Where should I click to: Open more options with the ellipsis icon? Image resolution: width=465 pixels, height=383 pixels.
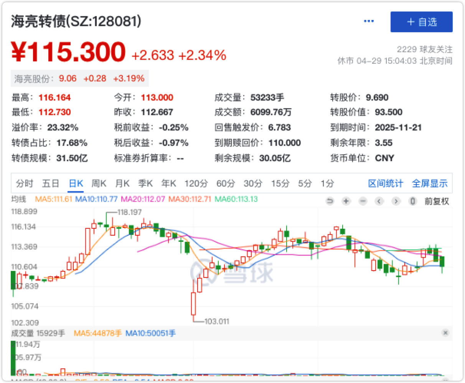pos(368,21)
